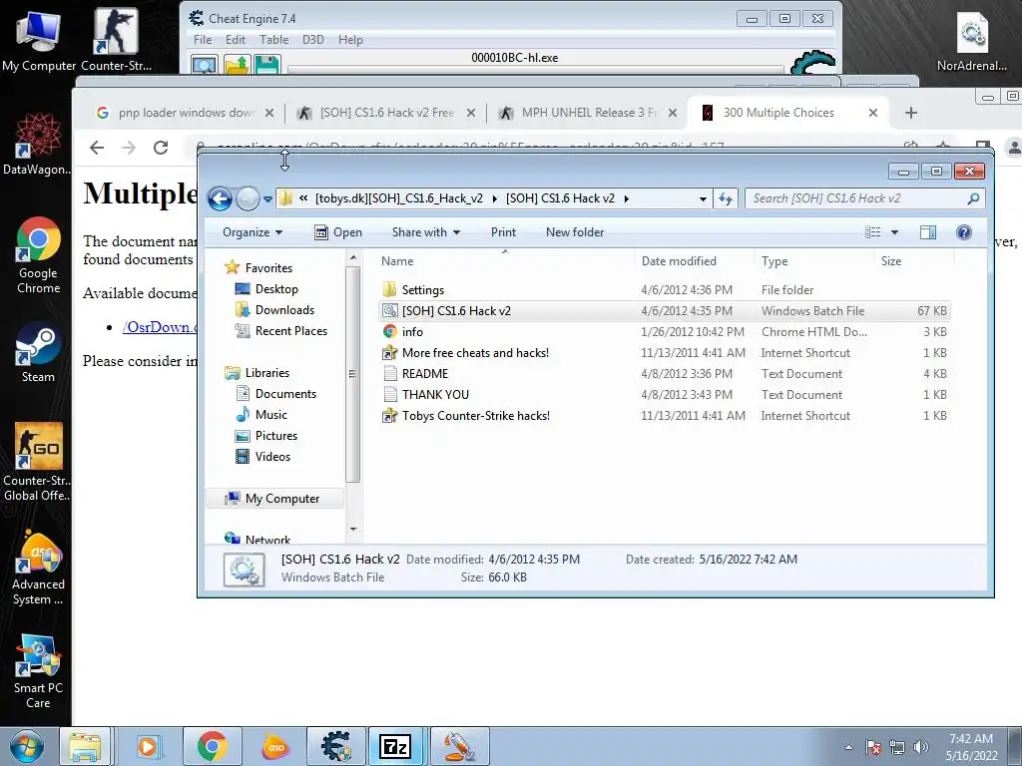Click the Chrome back arrow
Image resolution: width=1022 pixels, height=766 pixels.
pos(97,148)
